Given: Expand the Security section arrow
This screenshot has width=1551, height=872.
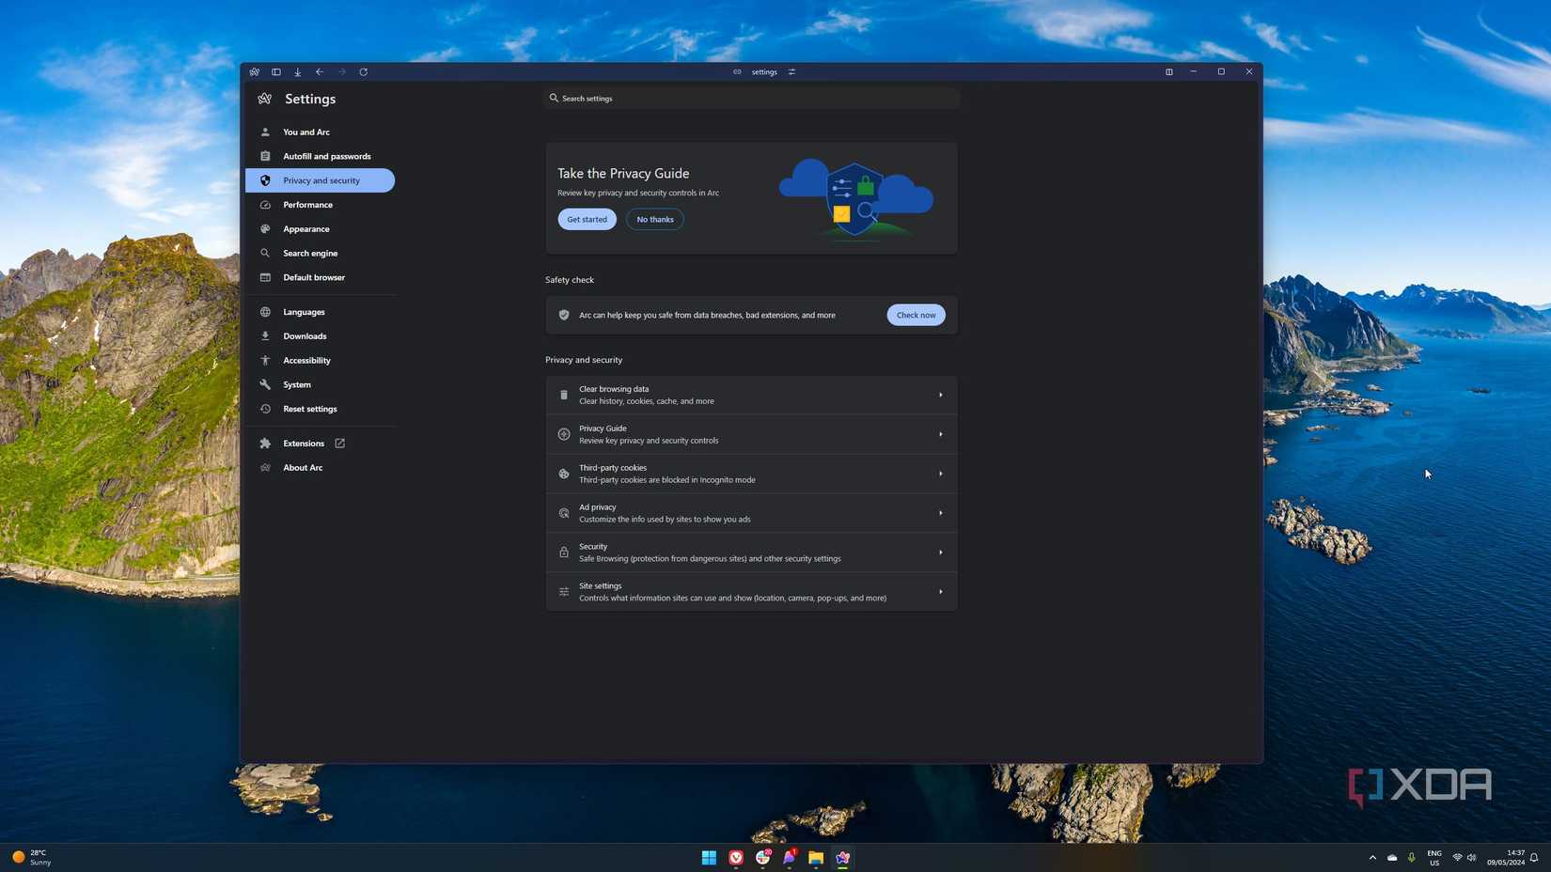Looking at the screenshot, I should [x=940, y=553].
